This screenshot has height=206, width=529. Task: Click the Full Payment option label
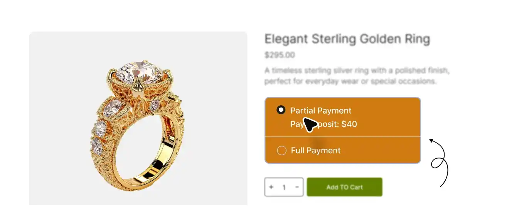point(316,151)
